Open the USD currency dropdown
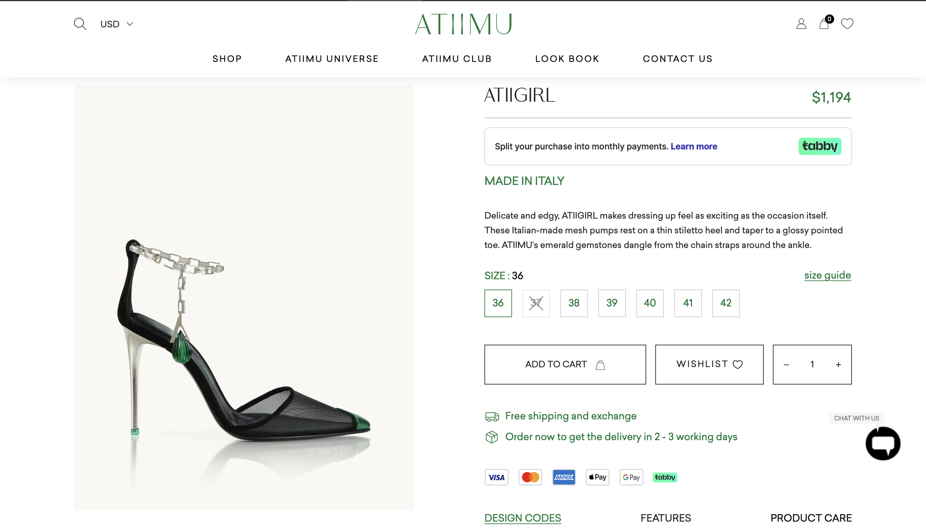The image size is (926, 529). (116, 24)
